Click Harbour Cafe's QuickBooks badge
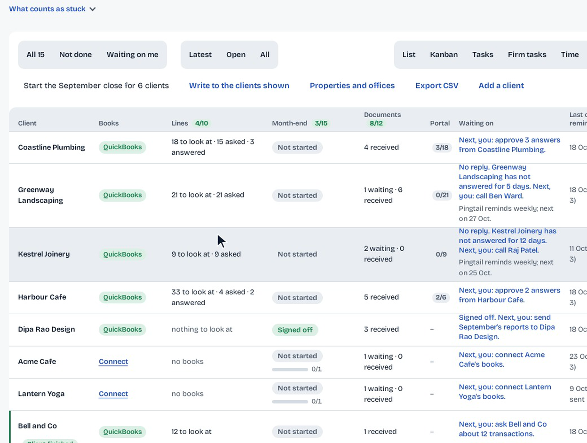This screenshot has width=587, height=443. coord(122,297)
